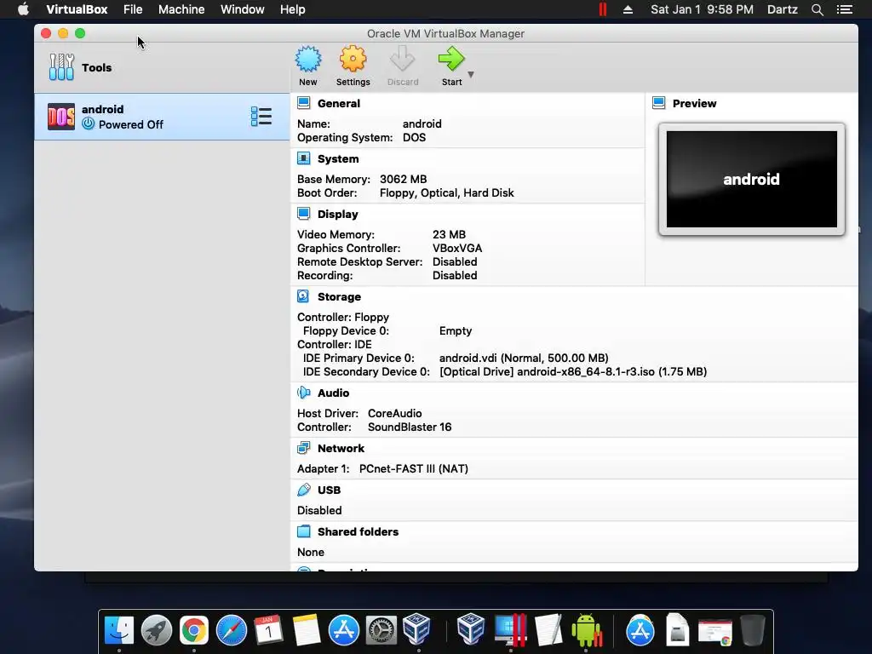Open the Android robot Dock icon

tap(586, 631)
